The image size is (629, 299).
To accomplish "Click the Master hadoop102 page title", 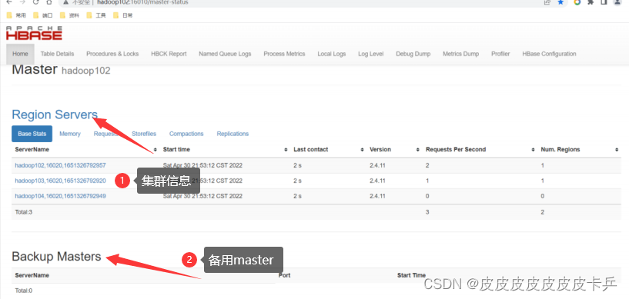I will point(61,70).
